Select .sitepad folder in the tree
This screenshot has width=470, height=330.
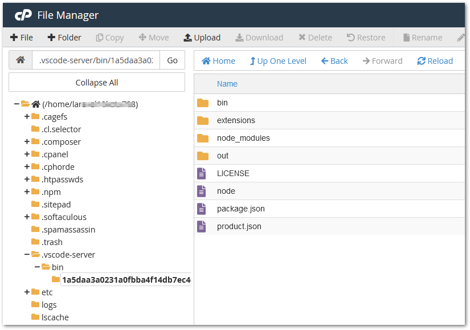click(x=56, y=205)
